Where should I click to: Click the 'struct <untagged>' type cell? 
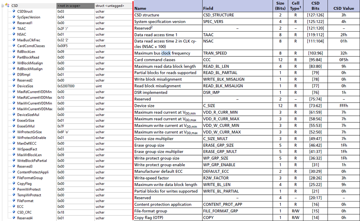coord(114,6)
